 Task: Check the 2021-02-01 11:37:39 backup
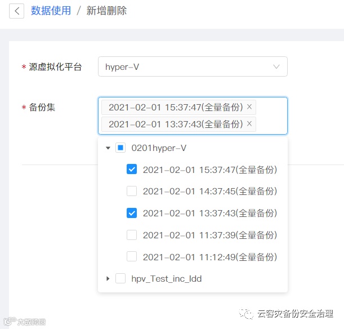click(132, 235)
